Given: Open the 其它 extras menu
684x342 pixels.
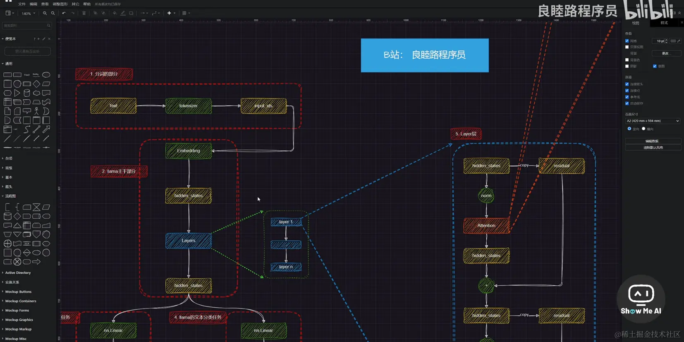Looking at the screenshot, I should pyautogui.click(x=75, y=4).
